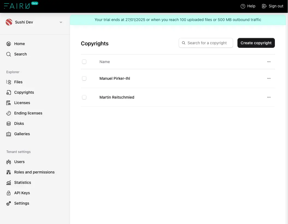
Task: View Ending licenses
Action: pos(28,113)
